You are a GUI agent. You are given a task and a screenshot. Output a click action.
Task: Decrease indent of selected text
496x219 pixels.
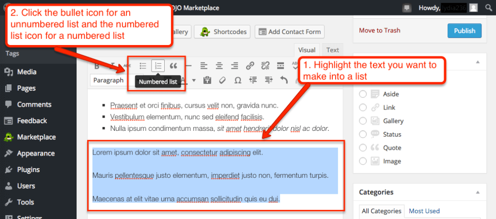pos(253,80)
